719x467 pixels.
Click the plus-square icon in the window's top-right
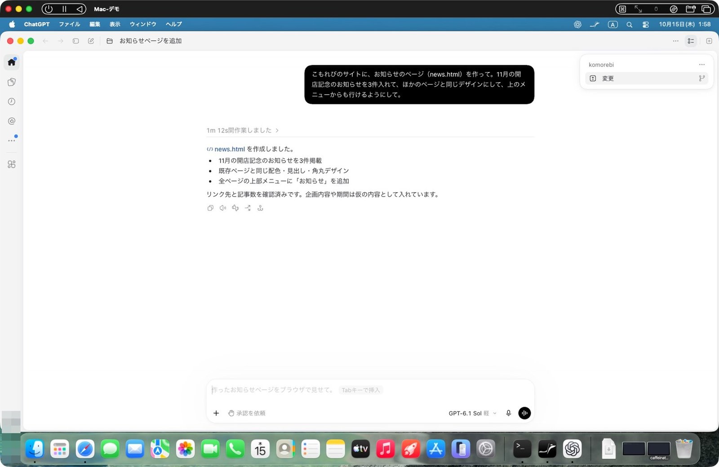709,41
